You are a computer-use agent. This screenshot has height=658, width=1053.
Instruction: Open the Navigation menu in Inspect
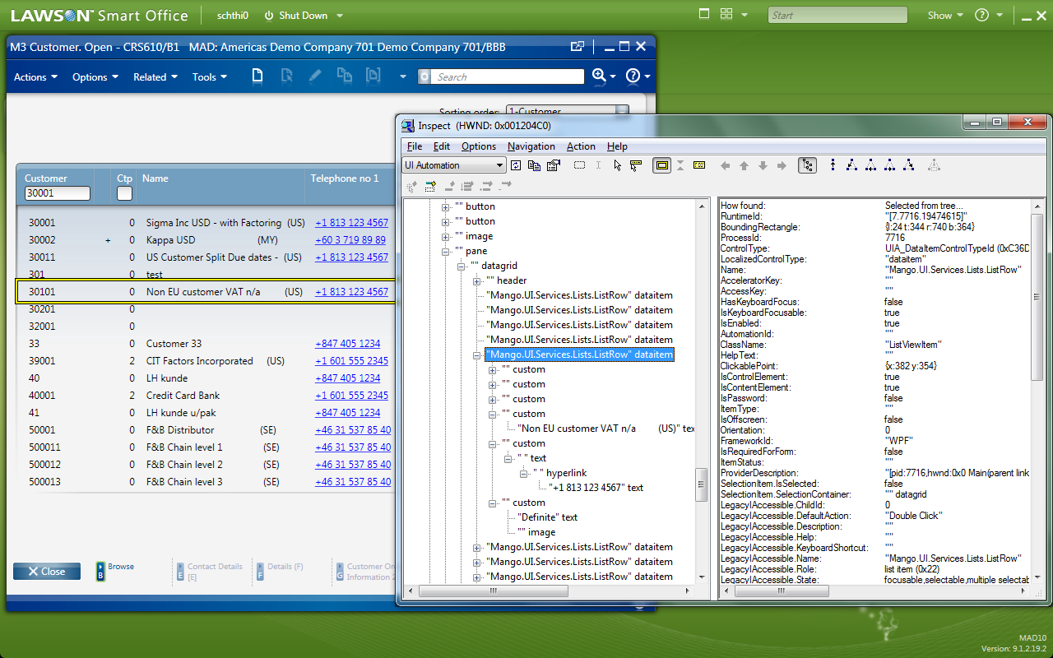[531, 146]
